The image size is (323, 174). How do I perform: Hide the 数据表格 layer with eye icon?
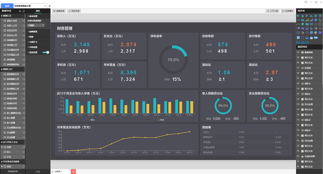[298, 52]
